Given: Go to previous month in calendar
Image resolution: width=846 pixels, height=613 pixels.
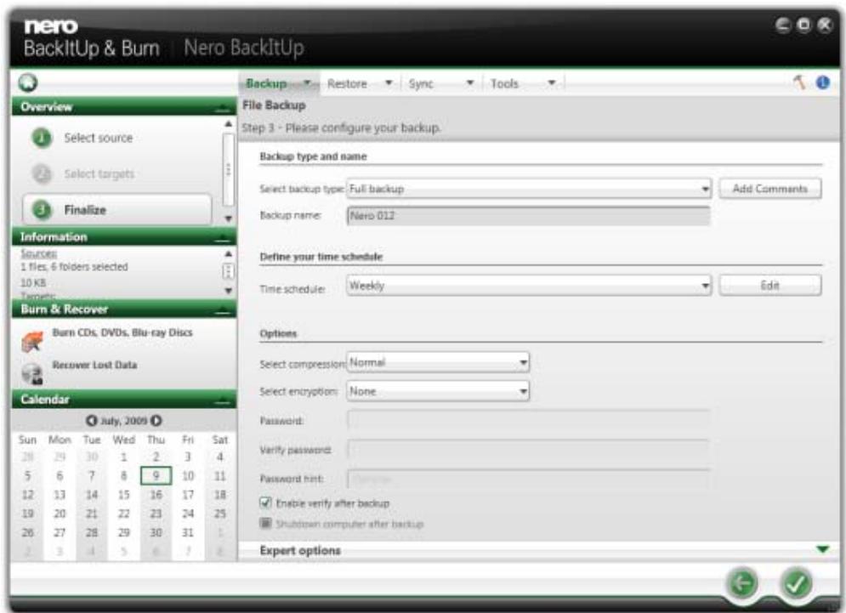Looking at the screenshot, I should pyautogui.click(x=91, y=420).
